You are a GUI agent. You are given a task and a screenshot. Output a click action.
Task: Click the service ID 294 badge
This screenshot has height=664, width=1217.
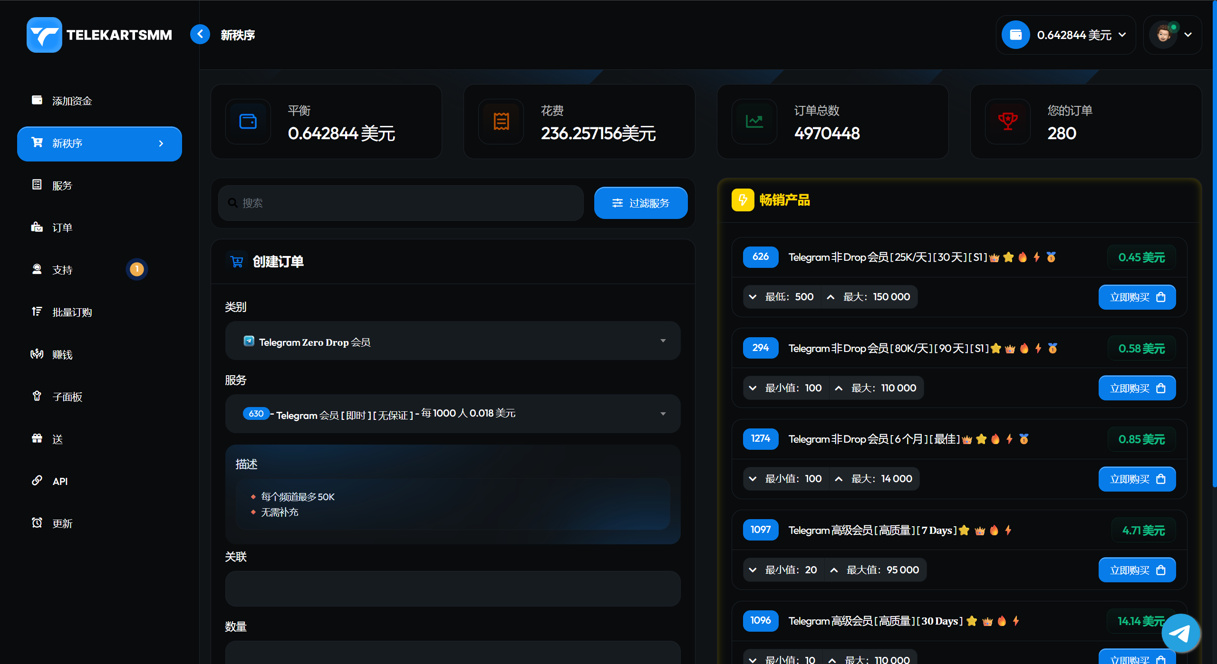coord(761,348)
